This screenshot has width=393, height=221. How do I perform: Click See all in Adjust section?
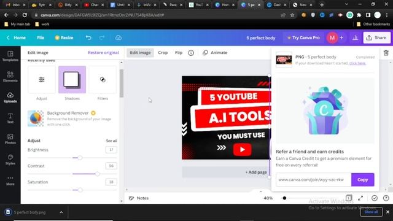[x=111, y=141]
